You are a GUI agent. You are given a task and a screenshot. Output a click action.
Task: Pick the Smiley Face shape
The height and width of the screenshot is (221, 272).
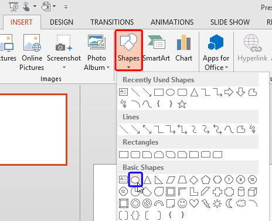click(x=182, y=203)
